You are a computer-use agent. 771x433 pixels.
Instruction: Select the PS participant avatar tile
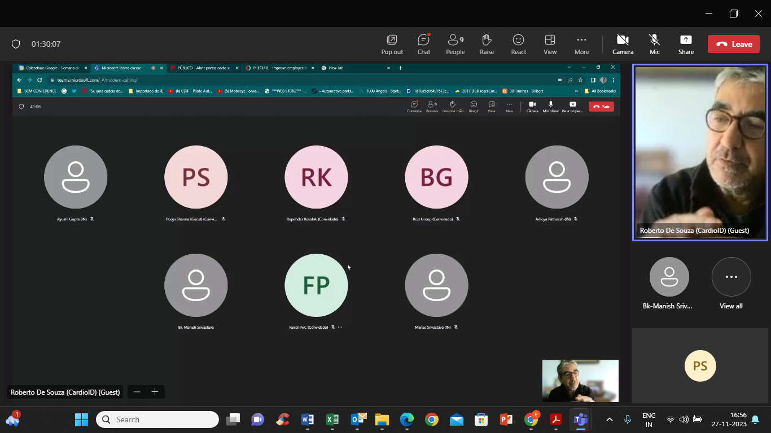point(700,365)
